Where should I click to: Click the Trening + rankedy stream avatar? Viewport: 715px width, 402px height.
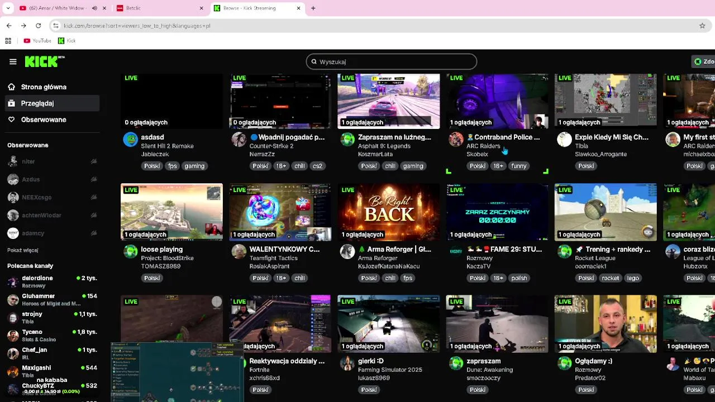[564, 252]
